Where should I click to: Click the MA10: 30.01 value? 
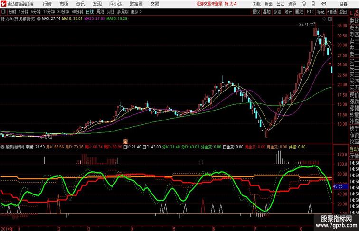72,19
